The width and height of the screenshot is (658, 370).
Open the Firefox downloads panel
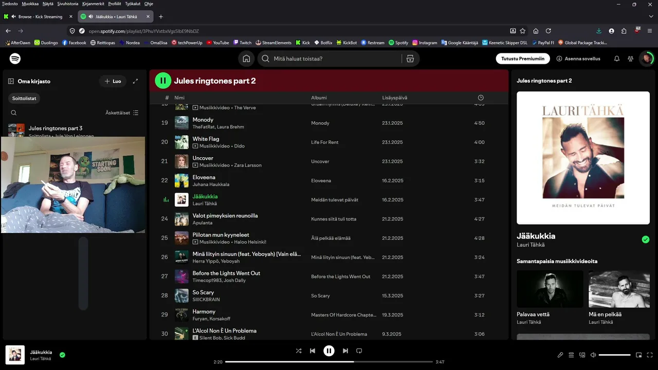click(599, 31)
